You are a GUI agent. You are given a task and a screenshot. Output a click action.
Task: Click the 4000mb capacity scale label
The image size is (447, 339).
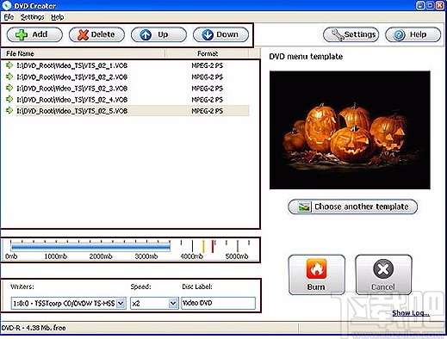point(191,256)
